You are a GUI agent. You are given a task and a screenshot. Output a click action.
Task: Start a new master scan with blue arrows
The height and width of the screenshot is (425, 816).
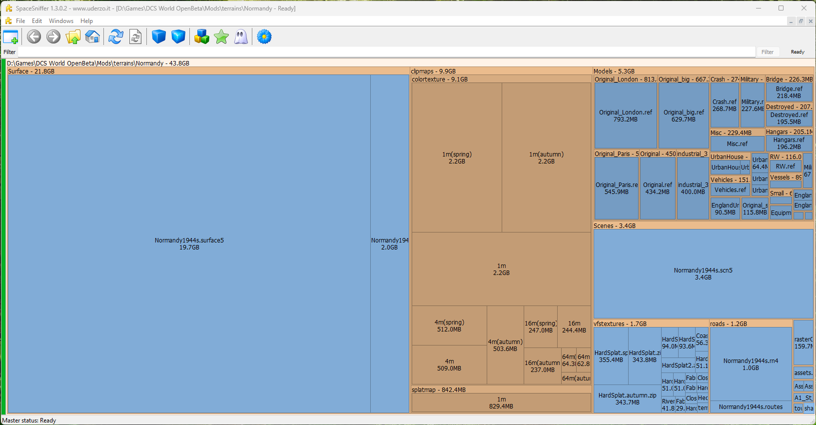pyautogui.click(x=116, y=36)
